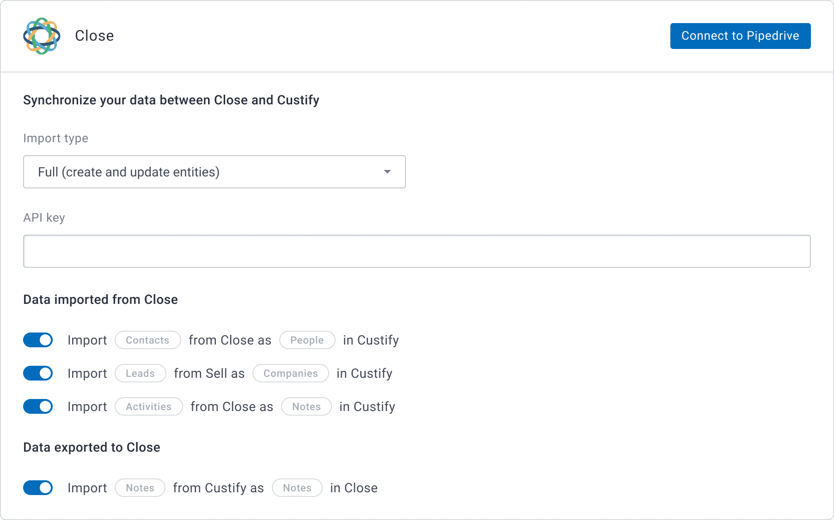This screenshot has height=520, width=834.
Task: Click the People tag chip
Action: coord(307,340)
